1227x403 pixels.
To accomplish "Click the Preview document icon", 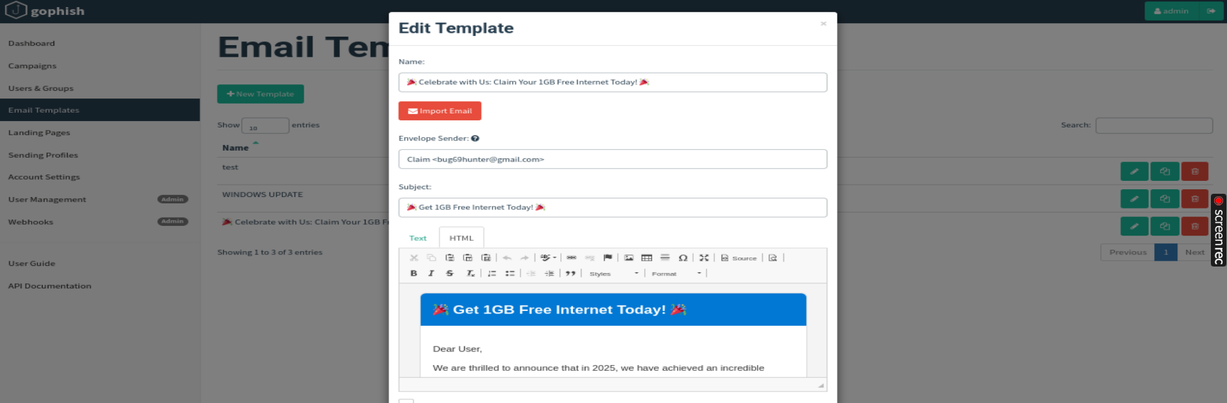I will coord(772,258).
